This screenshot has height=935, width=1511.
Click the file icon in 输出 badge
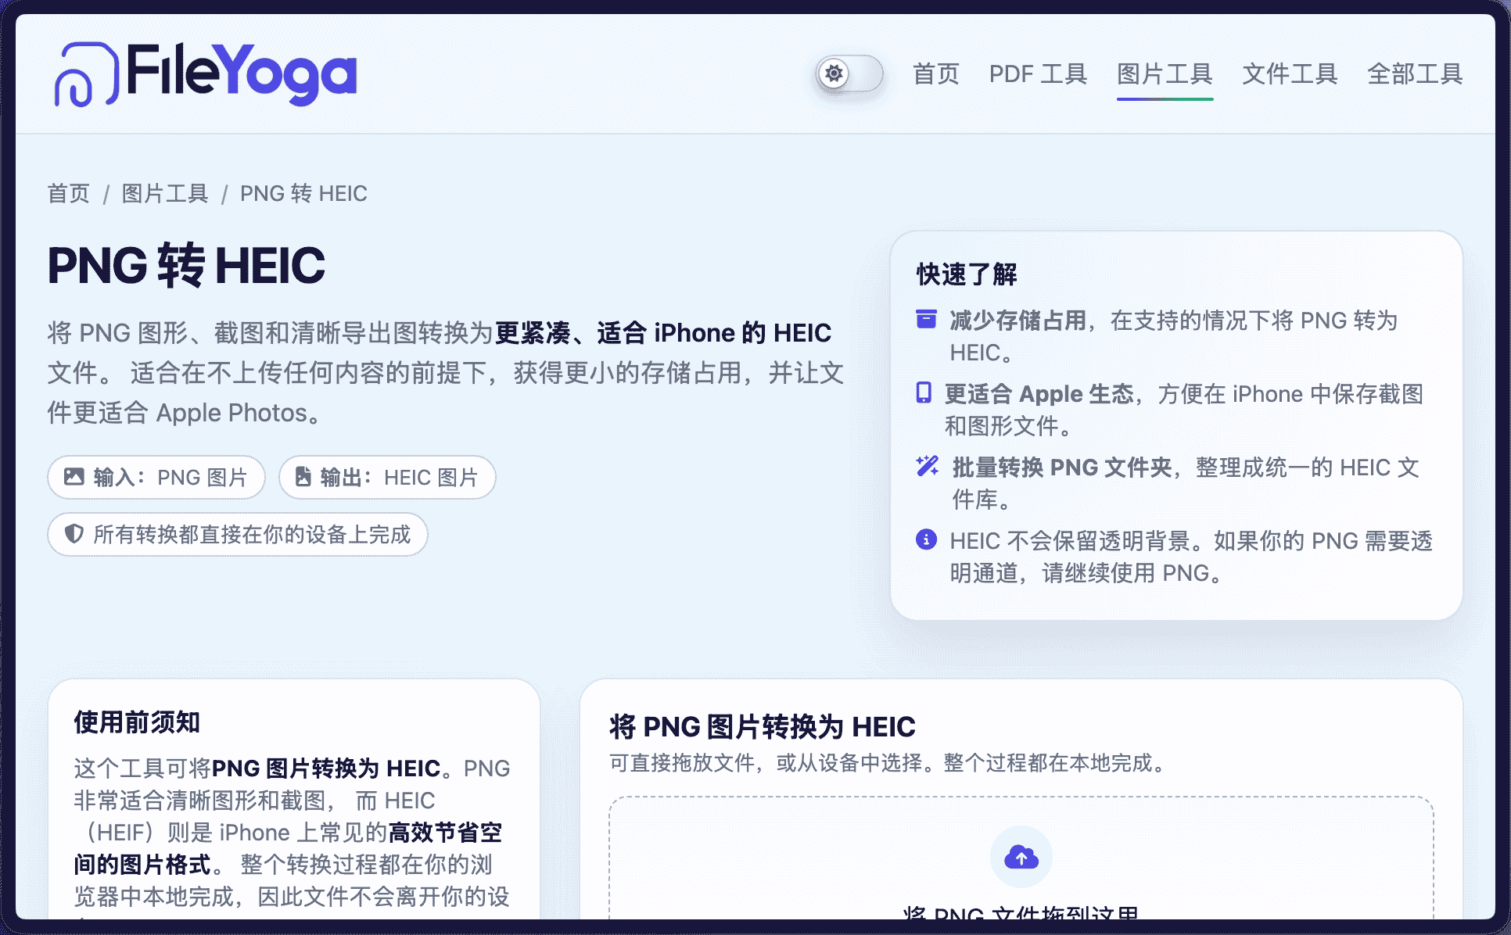303,477
